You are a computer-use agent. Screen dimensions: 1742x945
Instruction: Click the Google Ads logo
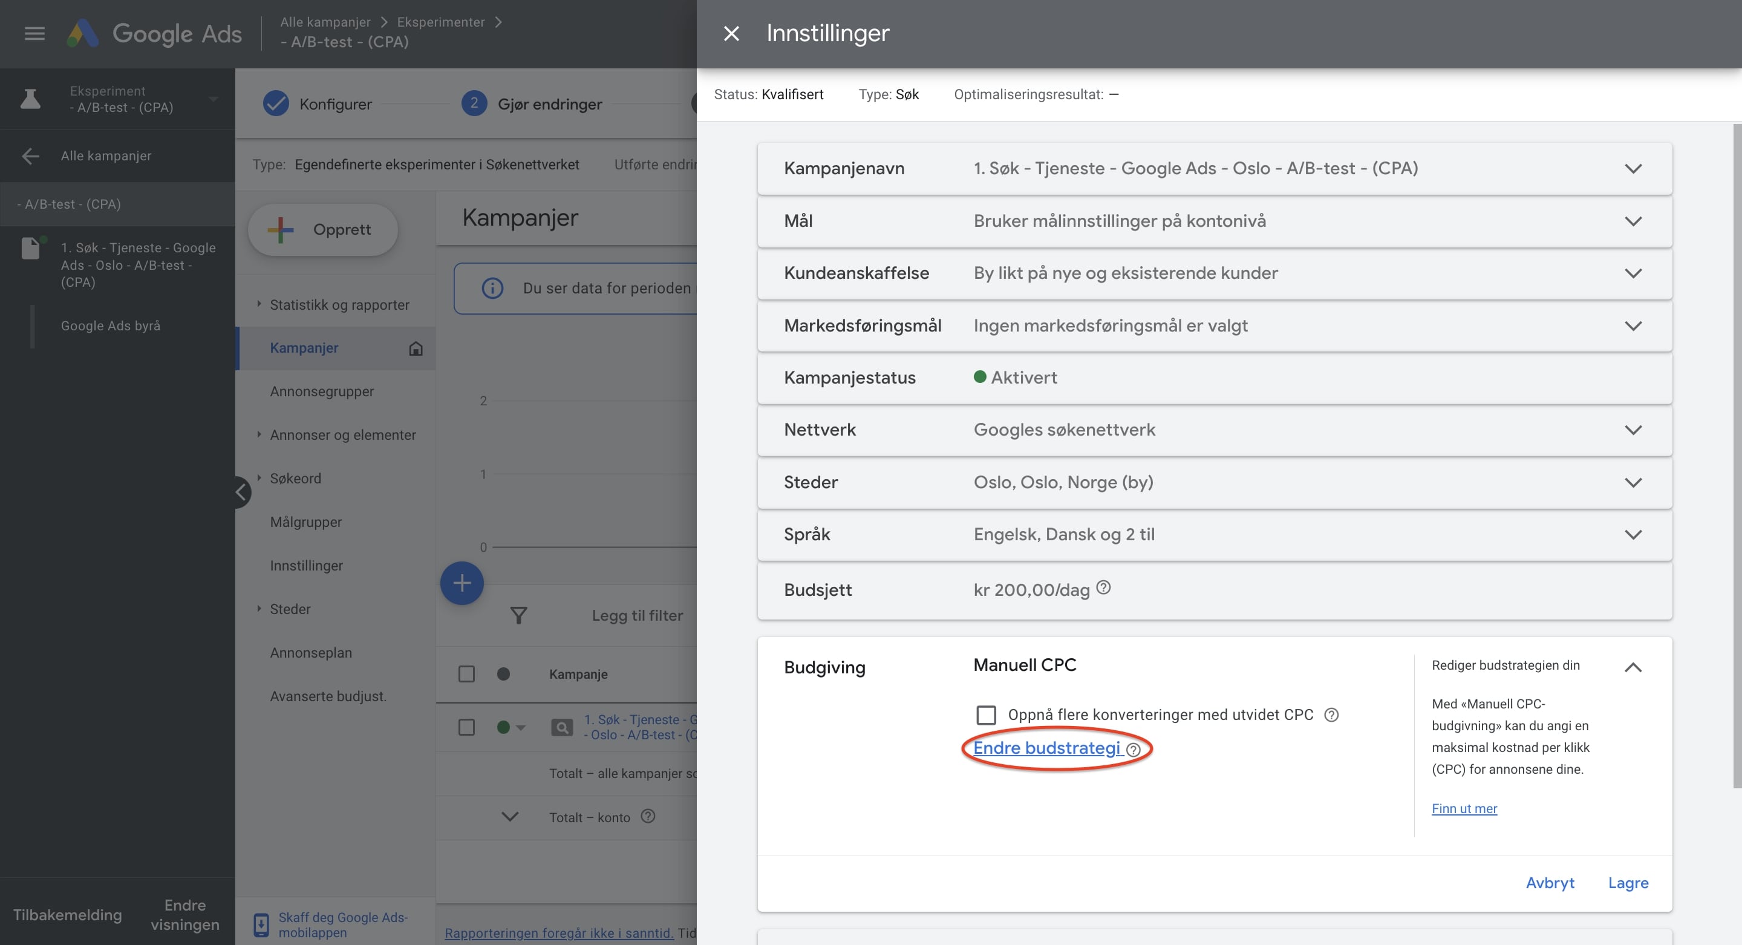83,33
